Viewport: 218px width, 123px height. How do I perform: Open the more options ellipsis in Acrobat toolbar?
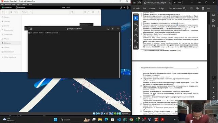(x=208, y=8)
